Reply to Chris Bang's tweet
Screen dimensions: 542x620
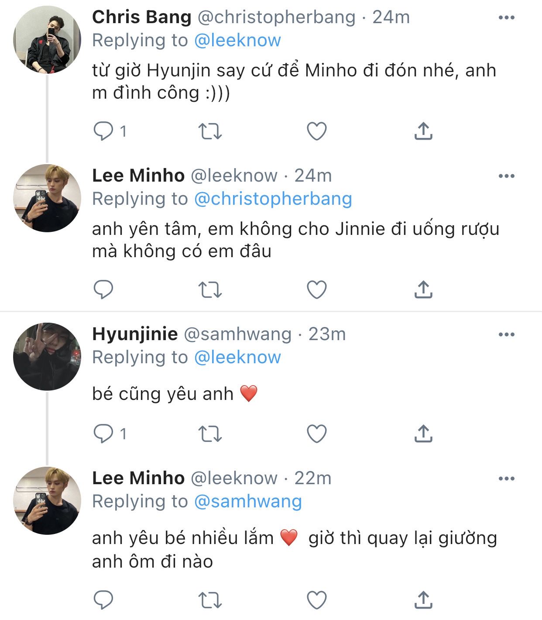[x=103, y=131]
